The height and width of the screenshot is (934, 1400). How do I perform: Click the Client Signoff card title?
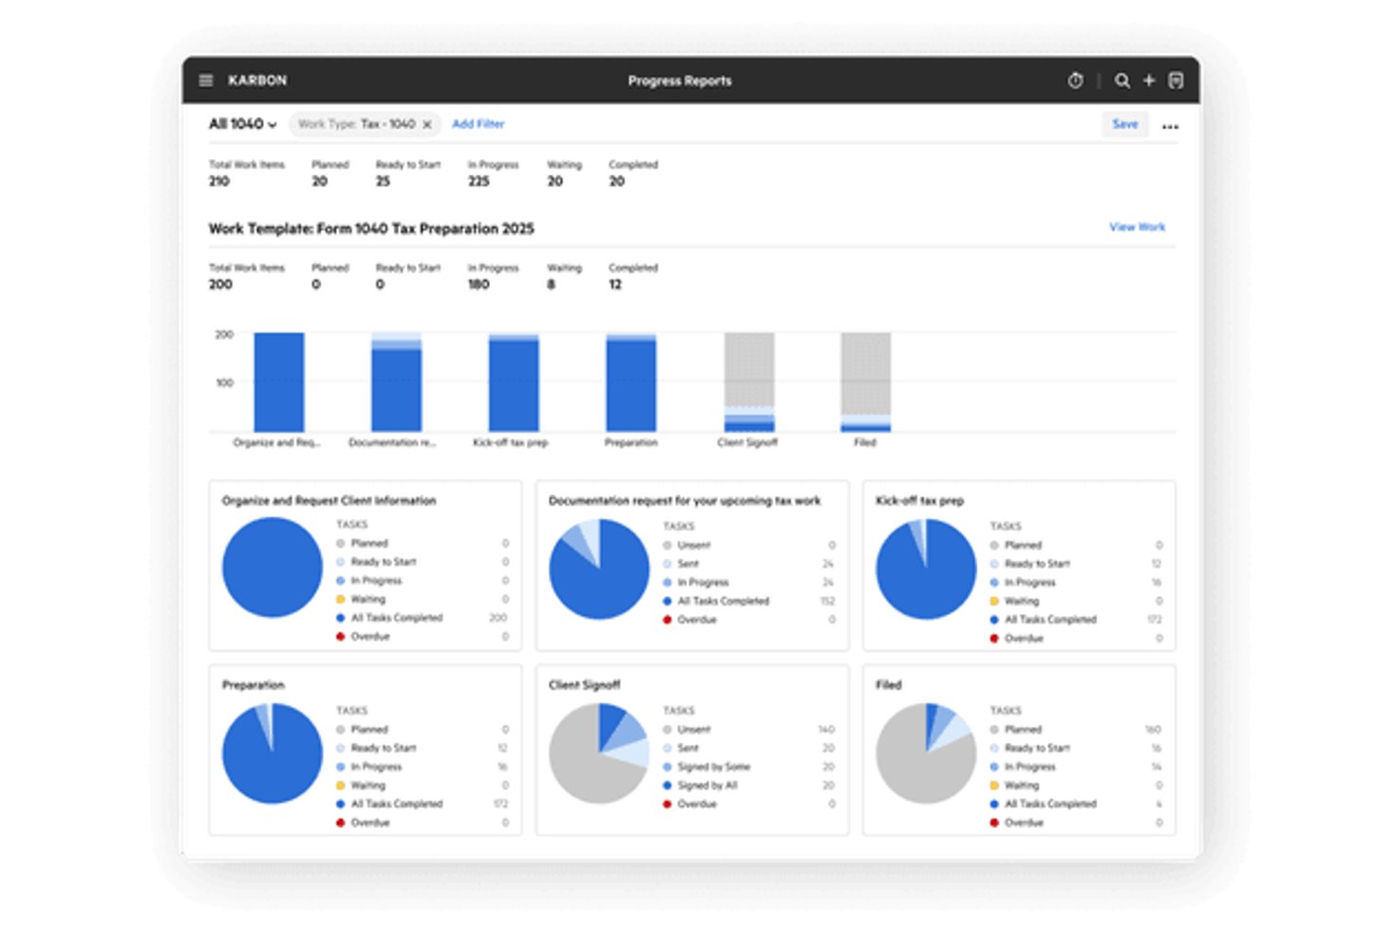pyautogui.click(x=585, y=684)
